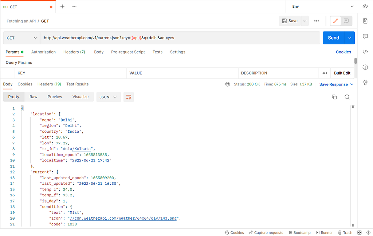Open help question mark icon
Screen dimensions: 373x236
click(368, 233)
